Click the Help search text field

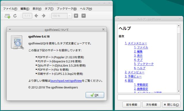click(149, 97)
